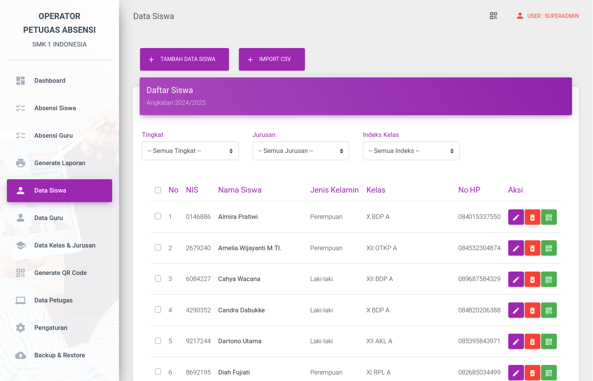593x381 pixels.
Task: Open the QR scanner icon in header
Action: [x=493, y=16]
